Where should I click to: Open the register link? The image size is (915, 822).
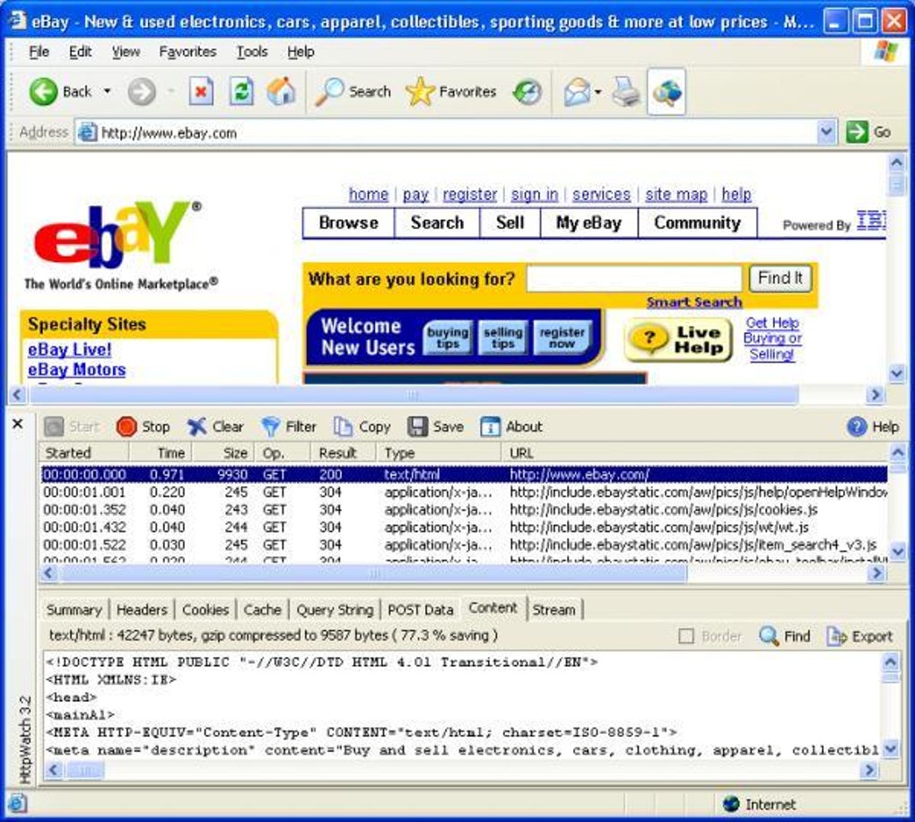click(x=470, y=195)
